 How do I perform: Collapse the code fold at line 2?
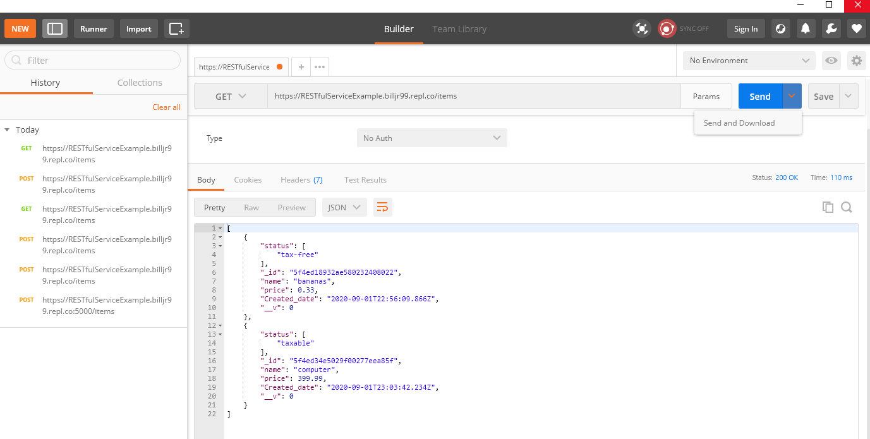tap(220, 237)
